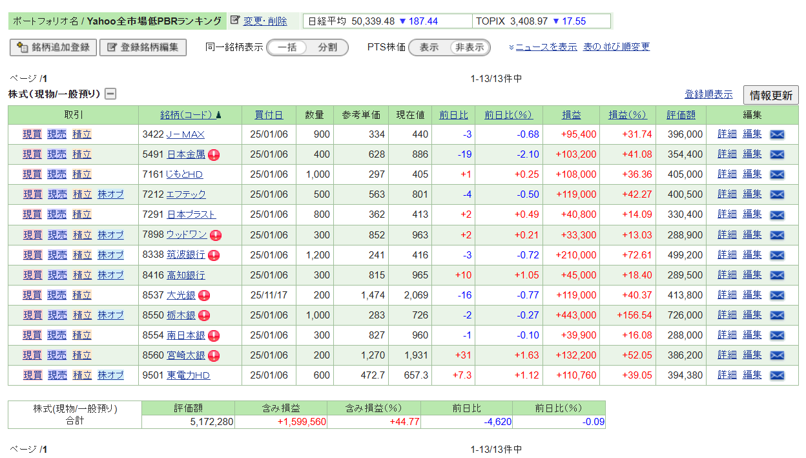806x458 pixels.
Task: Click the 情報更新 button
Action: [770, 96]
